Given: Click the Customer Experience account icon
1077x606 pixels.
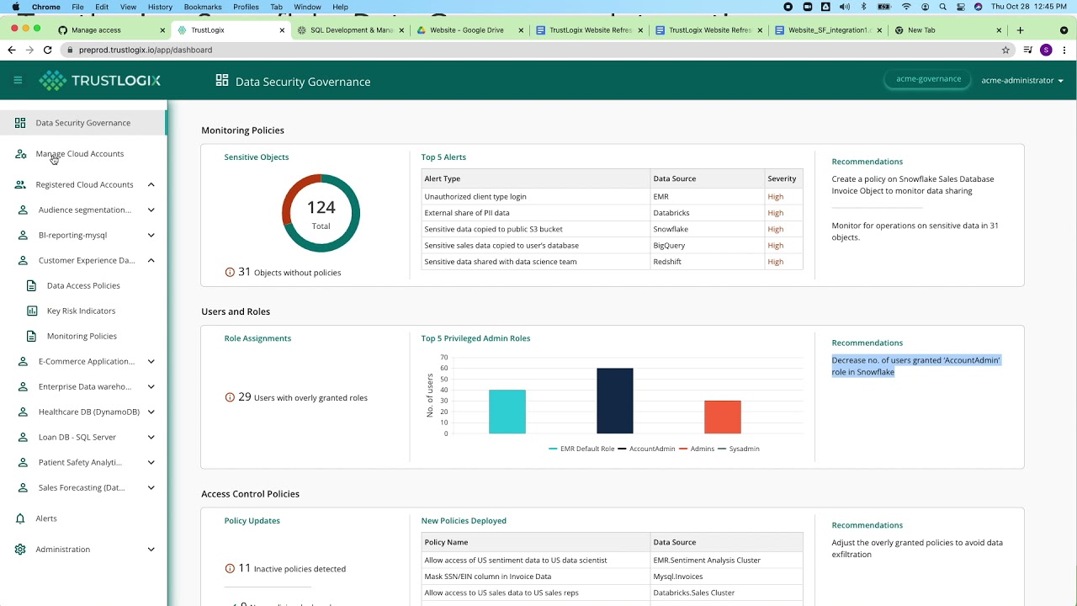Looking at the screenshot, I should (23, 260).
